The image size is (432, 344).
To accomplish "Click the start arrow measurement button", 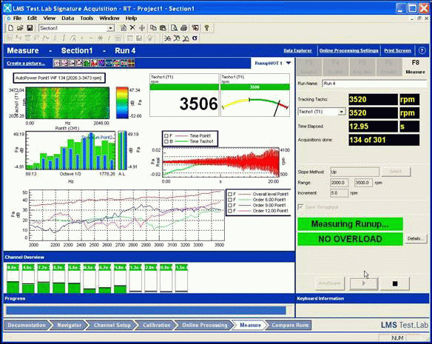I will (364, 283).
